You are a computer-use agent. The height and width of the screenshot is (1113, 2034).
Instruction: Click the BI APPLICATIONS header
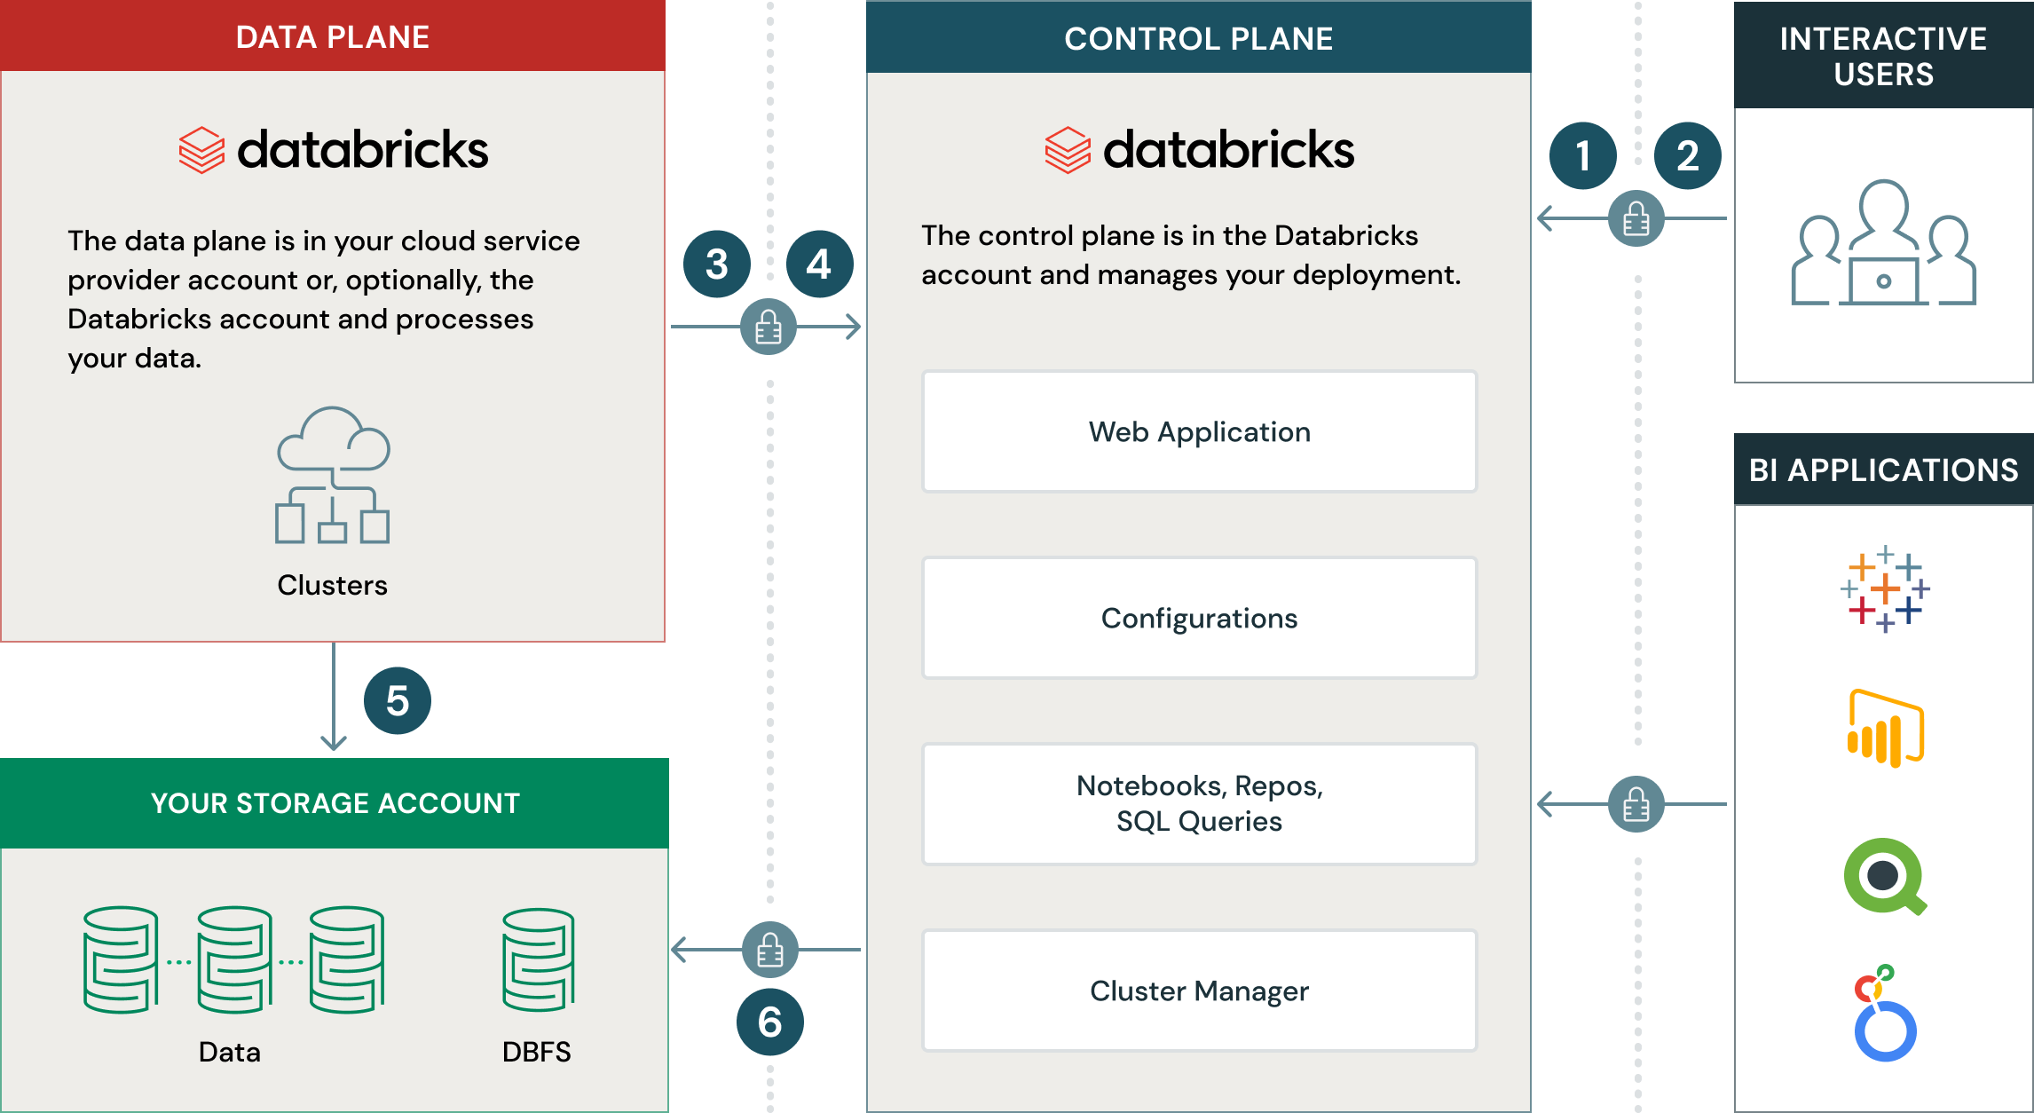(x=1883, y=470)
